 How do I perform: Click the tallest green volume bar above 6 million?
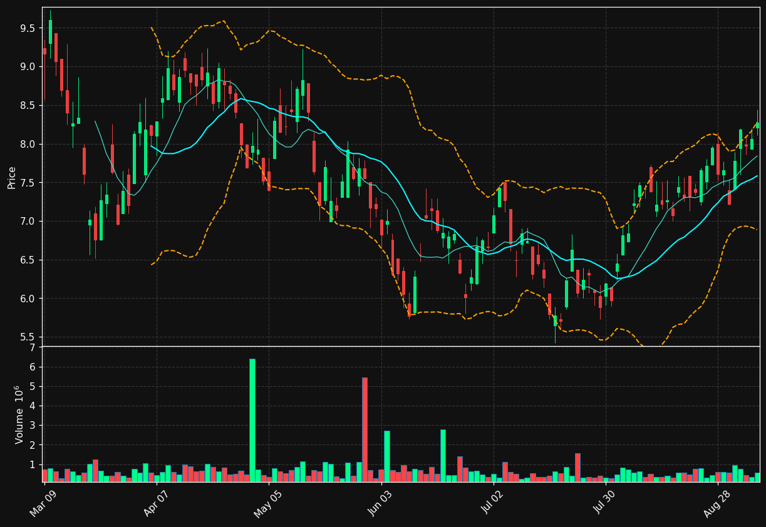pyautogui.click(x=252, y=420)
